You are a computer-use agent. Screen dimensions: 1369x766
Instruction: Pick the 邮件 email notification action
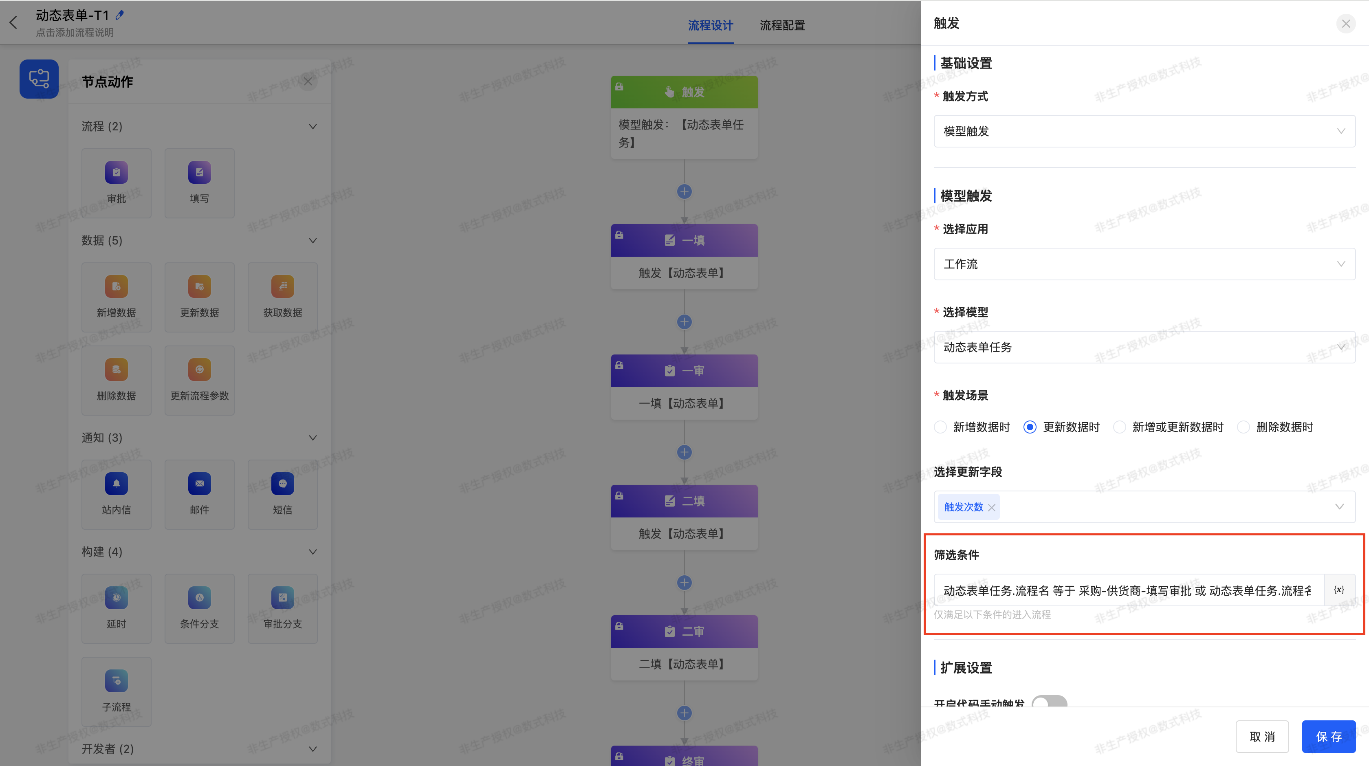point(199,494)
